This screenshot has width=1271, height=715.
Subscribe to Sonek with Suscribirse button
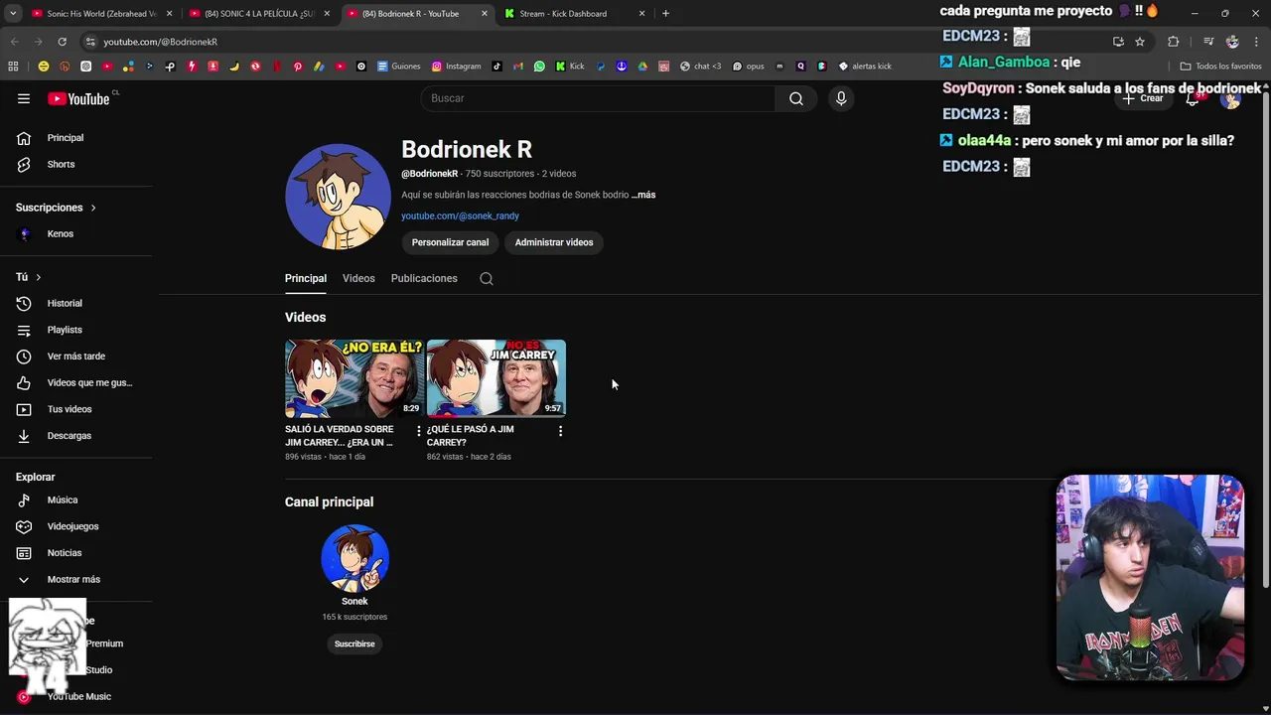tap(354, 643)
